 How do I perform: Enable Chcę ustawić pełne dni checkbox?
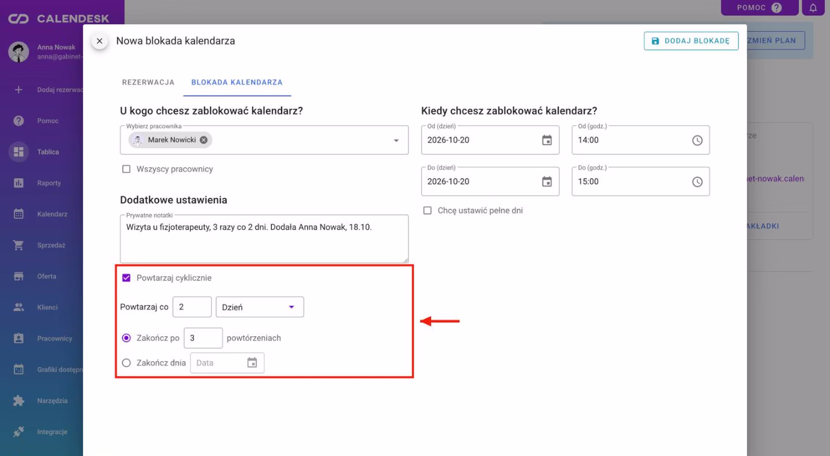tap(427, 211)
